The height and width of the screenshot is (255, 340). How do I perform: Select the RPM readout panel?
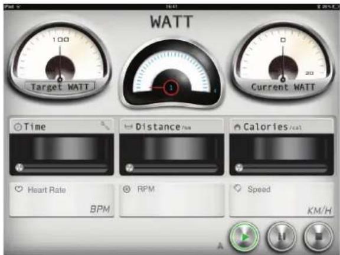pos(172,200)
